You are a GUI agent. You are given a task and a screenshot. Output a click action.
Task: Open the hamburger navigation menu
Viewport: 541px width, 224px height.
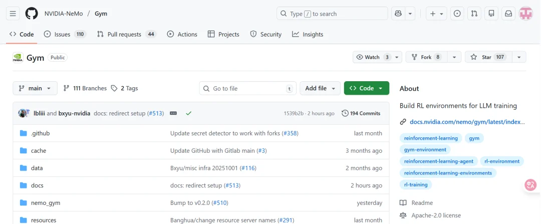click(13, 14)
